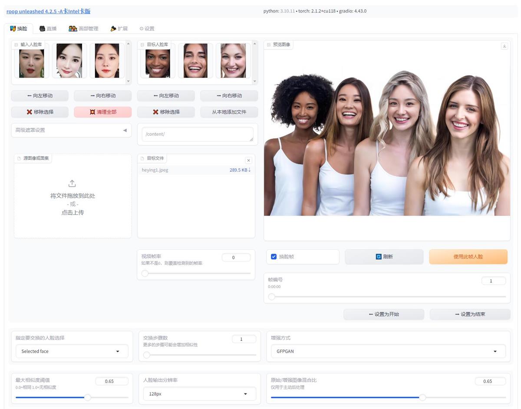The height and width of the screenshot is (409, 521).
Task: Toggle the 换脸帧 checkbox
Action: click(274, 257)
